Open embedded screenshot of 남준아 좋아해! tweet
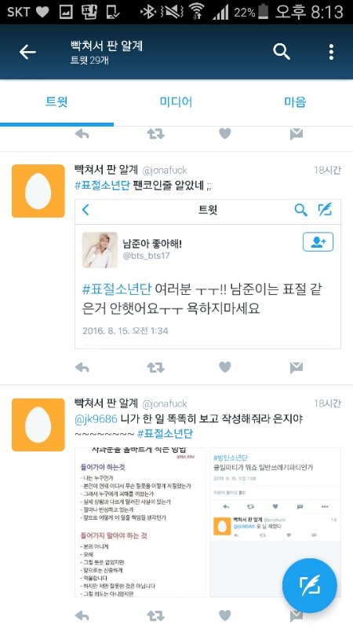Screen dimensions: 353x629 tap(208, 274)
